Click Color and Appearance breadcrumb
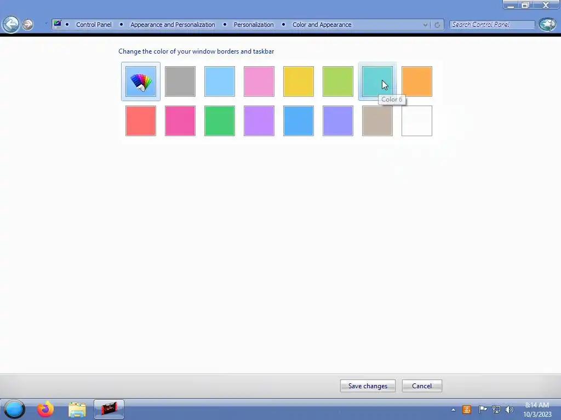The image size is (561, 420). (x=322, y=25)
